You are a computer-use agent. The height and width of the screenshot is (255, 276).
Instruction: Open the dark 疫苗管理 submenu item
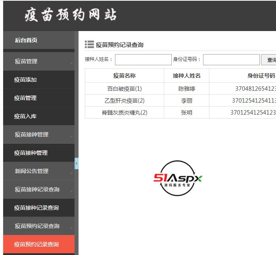39,98
